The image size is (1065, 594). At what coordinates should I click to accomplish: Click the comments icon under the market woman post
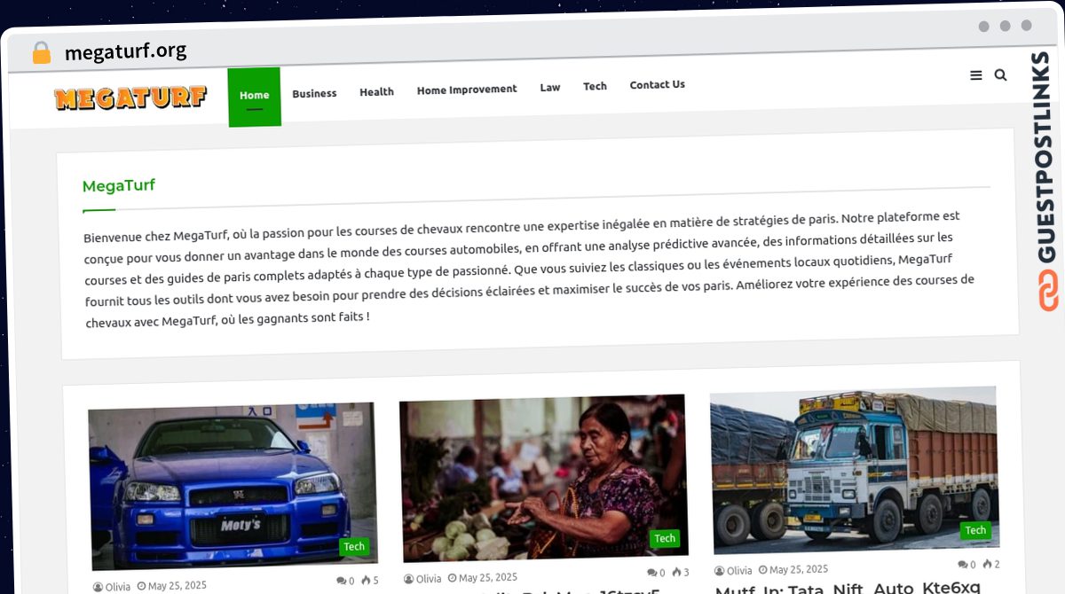(x=651, y=573)
